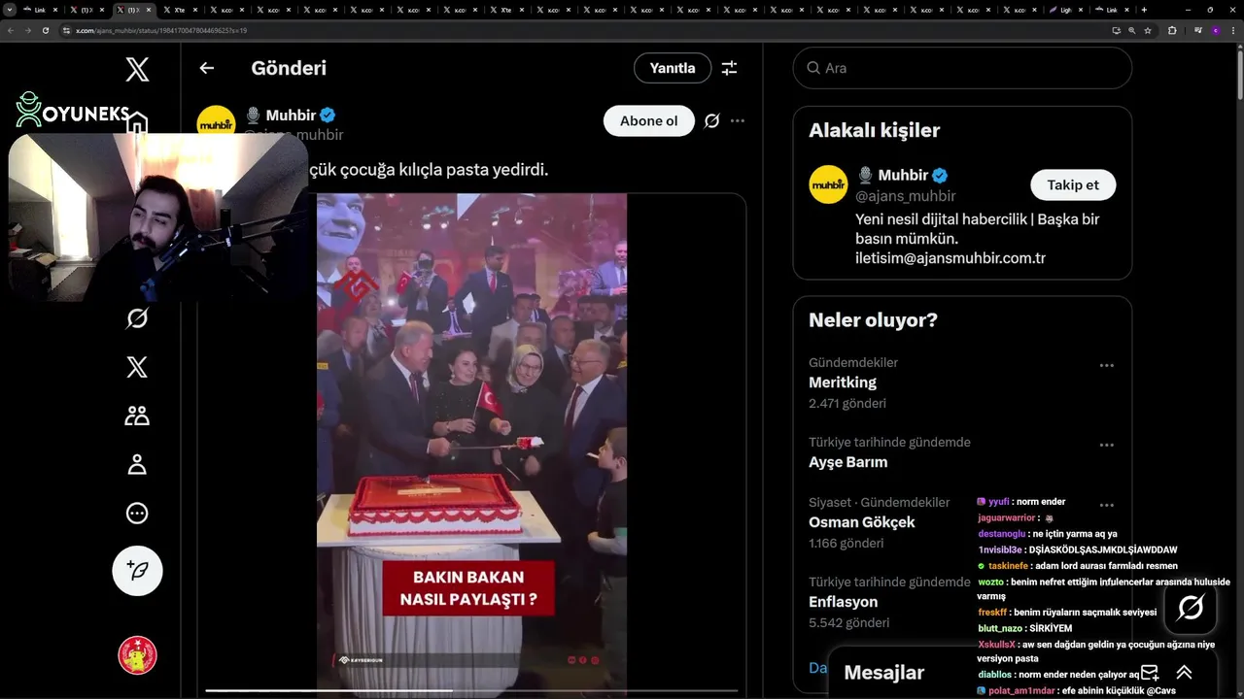Open reply filter sliders icon beside Yanıtla
Viewport: 1244px width, 699px height.
tap(729, 68)
